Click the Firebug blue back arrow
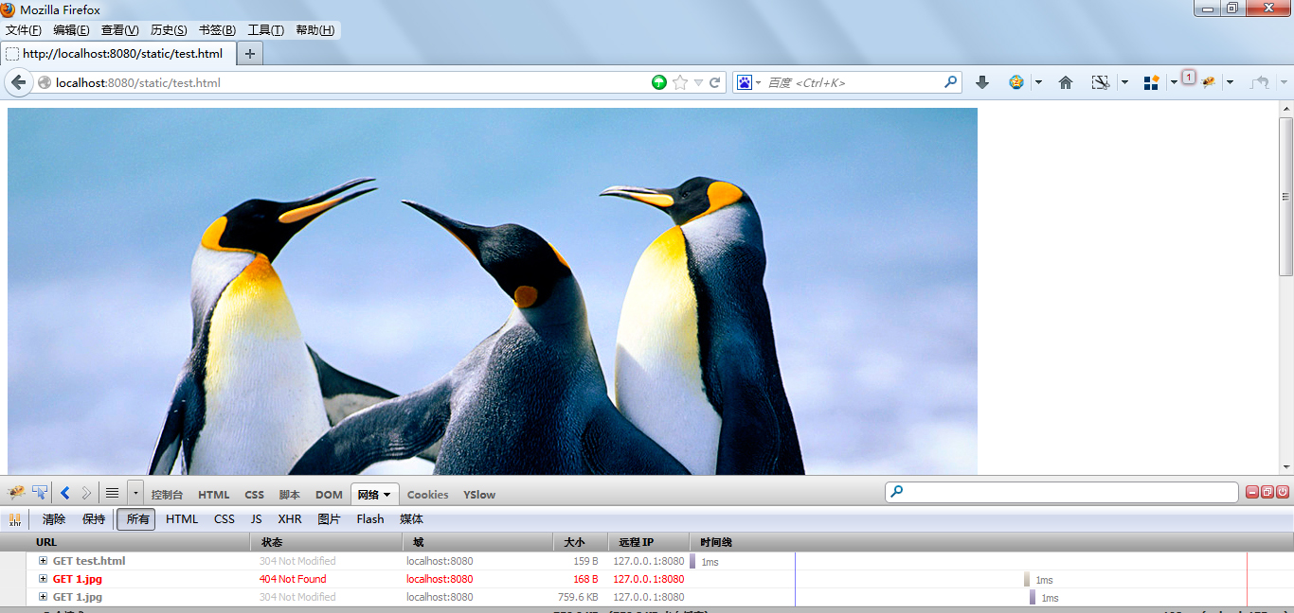The image size is (1294, 613). pyautogui.click(x=65, y=493)
